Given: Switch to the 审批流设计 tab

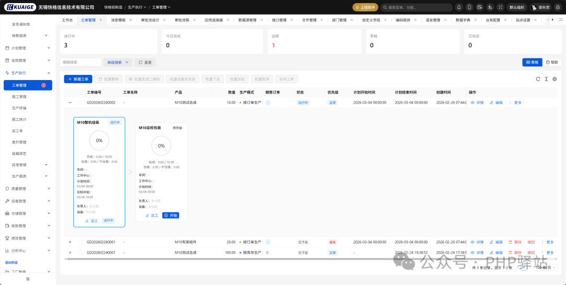Looking at the screenshot, I should click(150, 20).
